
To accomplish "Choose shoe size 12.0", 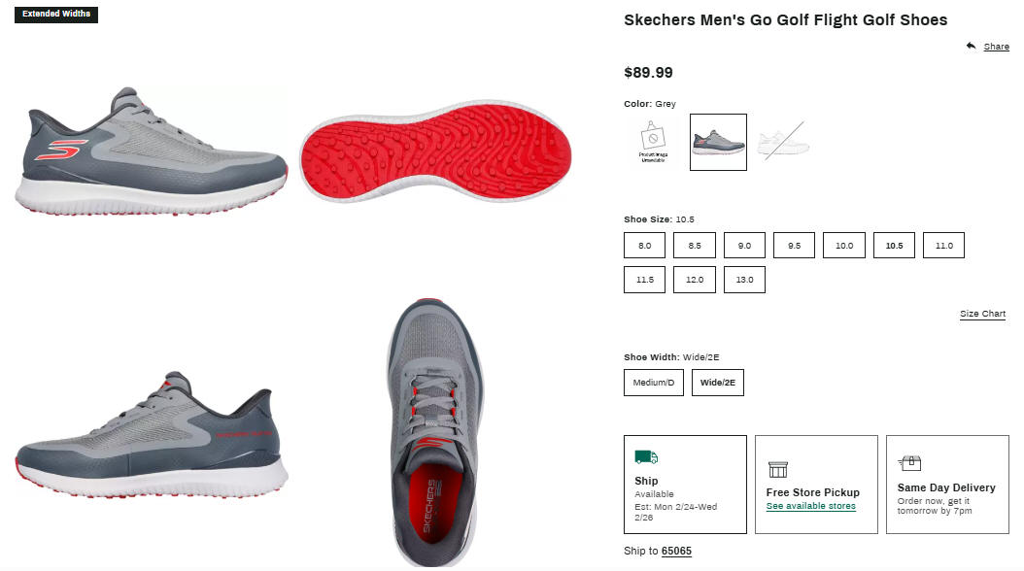I will [x=695, y=280].
